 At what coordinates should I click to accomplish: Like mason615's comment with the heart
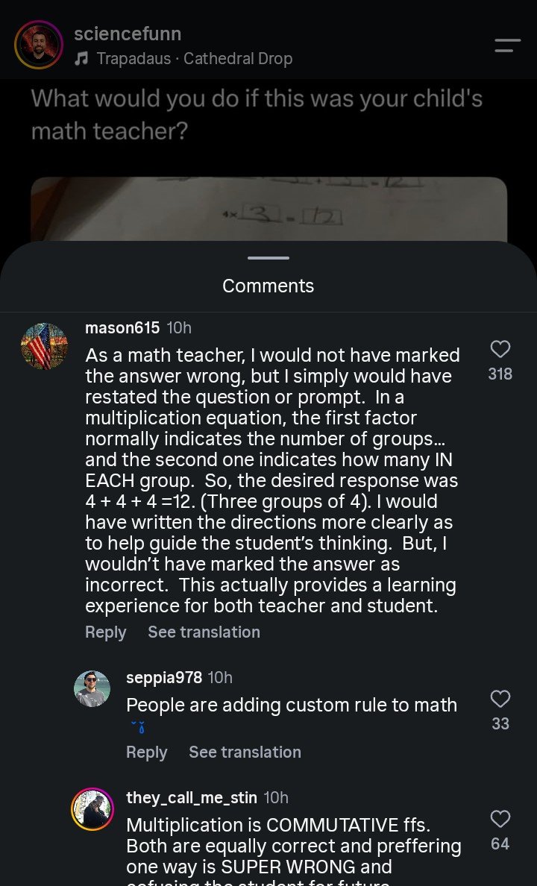[500, 349]
